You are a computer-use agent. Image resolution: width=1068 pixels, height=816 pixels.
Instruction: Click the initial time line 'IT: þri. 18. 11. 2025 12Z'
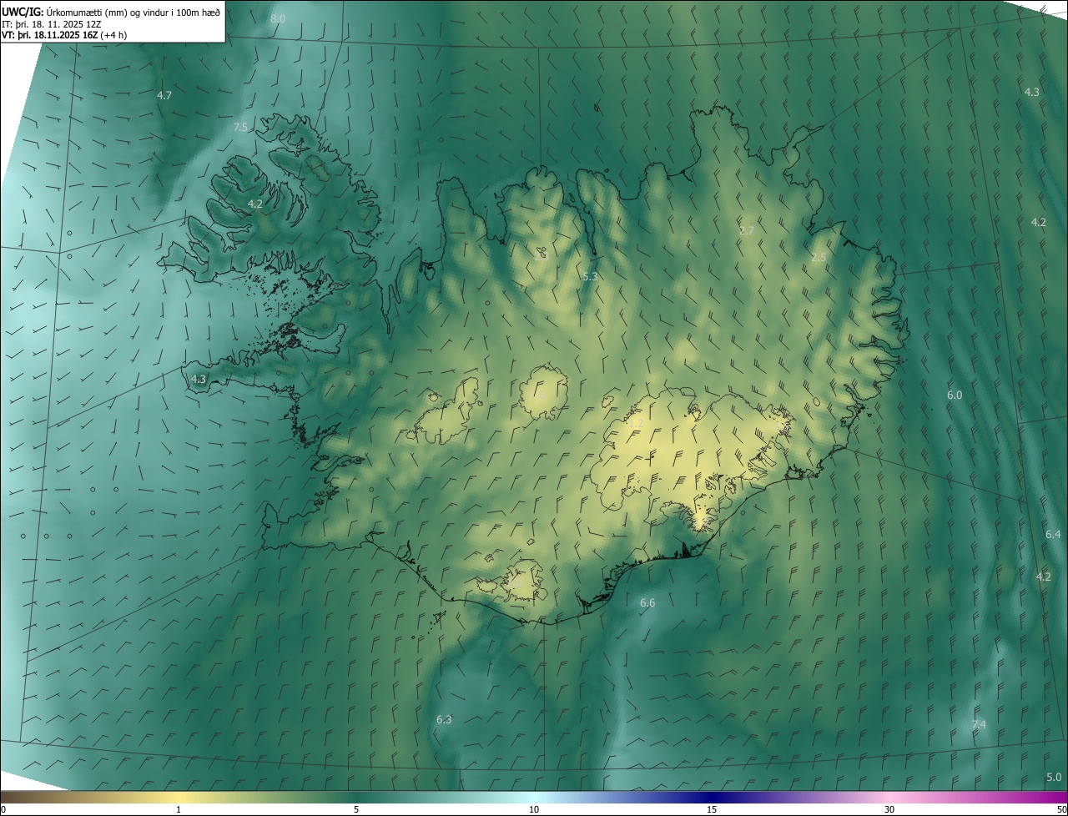(52, 23)
